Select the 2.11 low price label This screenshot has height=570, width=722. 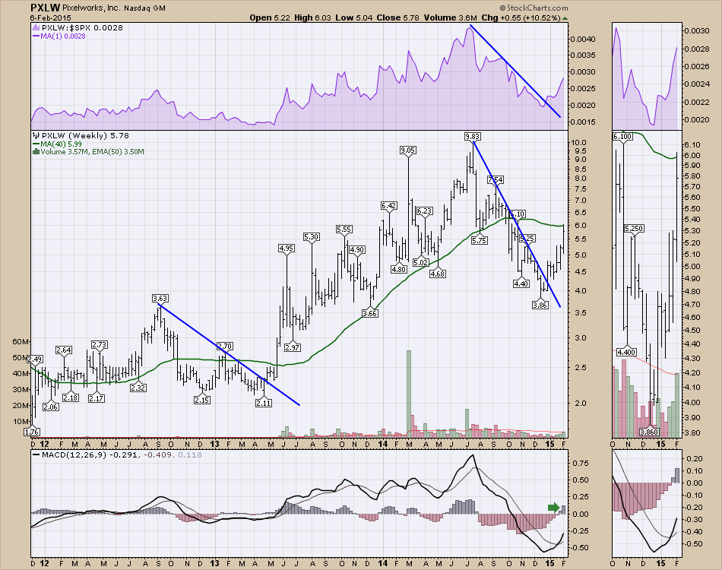(264, 403)
